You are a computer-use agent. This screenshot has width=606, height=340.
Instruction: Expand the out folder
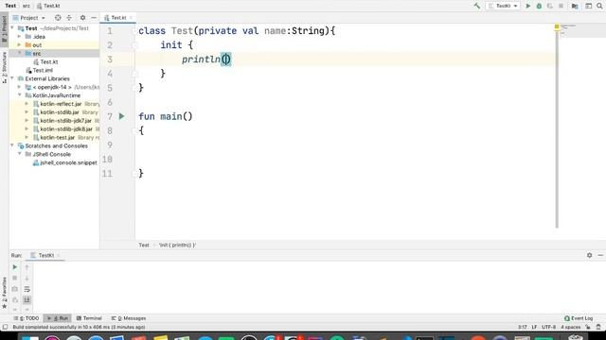click(x=19, y=45)
